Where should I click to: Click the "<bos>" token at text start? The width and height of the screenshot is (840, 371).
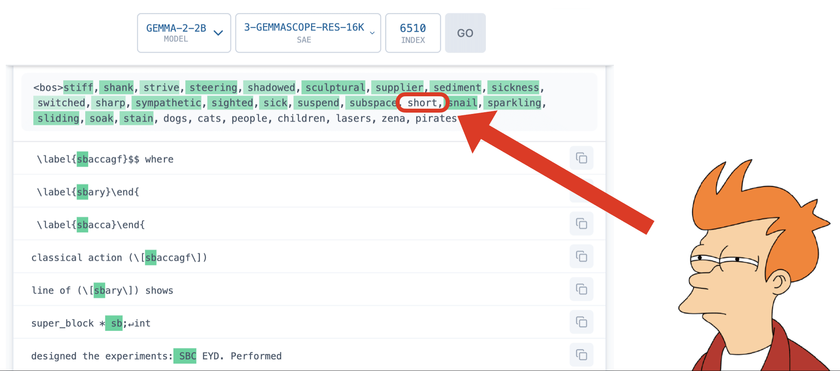click(x=48, y=87)
